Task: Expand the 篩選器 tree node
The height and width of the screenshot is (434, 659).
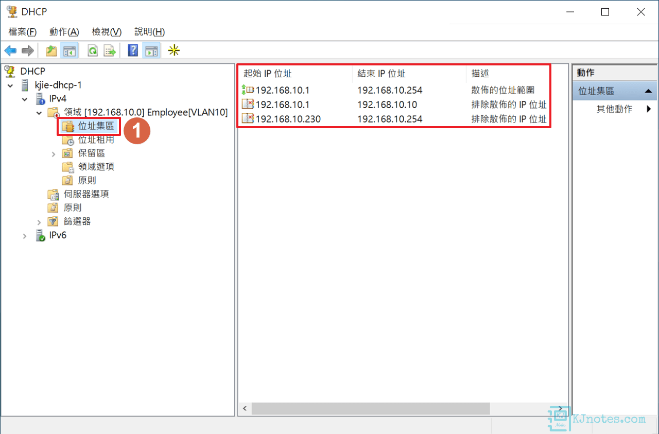Action: click(40, 222)
